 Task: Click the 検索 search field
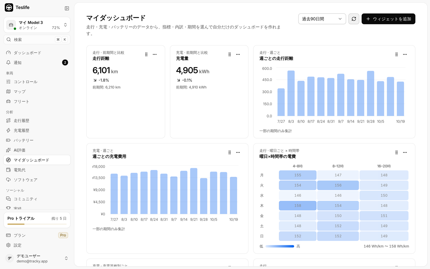(37, 39)
